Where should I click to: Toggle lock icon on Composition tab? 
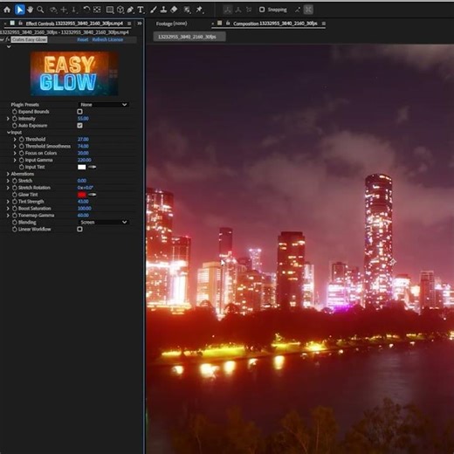[x=228, y=23]
